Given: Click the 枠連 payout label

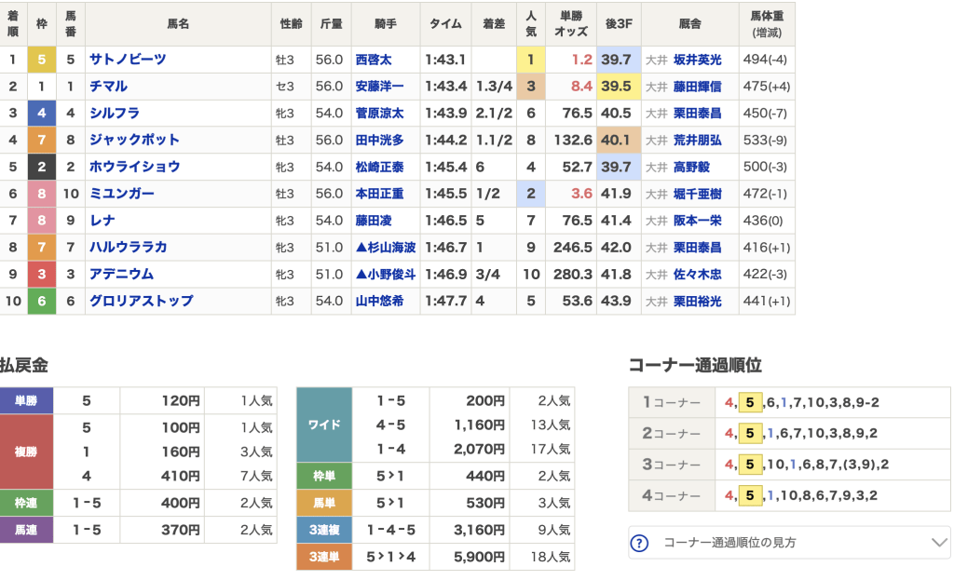Looking at the screenshot, I should pyautogui.click(x=26, y=503).
